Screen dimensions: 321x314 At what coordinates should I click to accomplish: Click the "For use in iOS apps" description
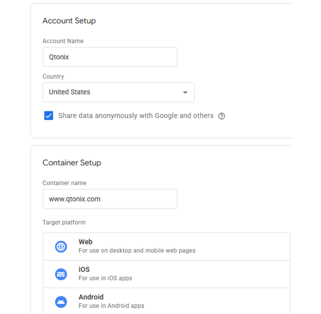coord(105,278)
